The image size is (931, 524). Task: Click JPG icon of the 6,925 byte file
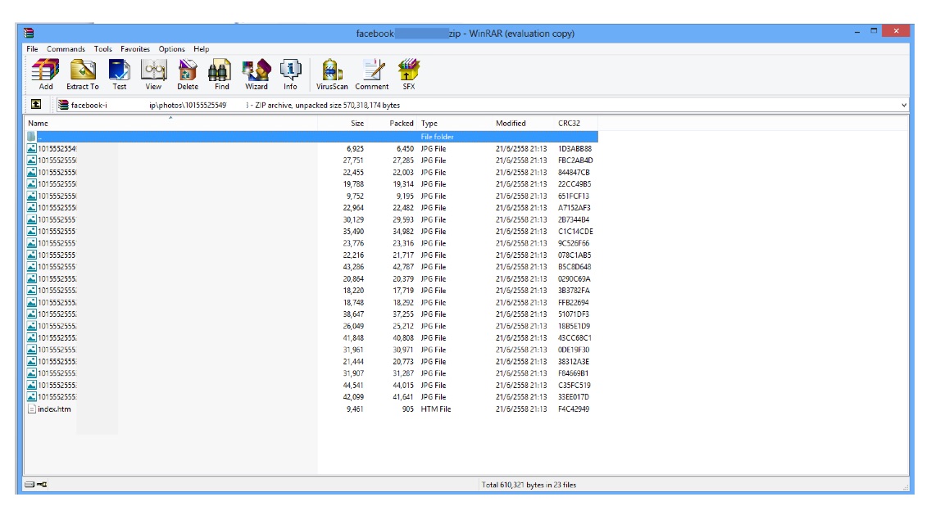click(31, 148)
